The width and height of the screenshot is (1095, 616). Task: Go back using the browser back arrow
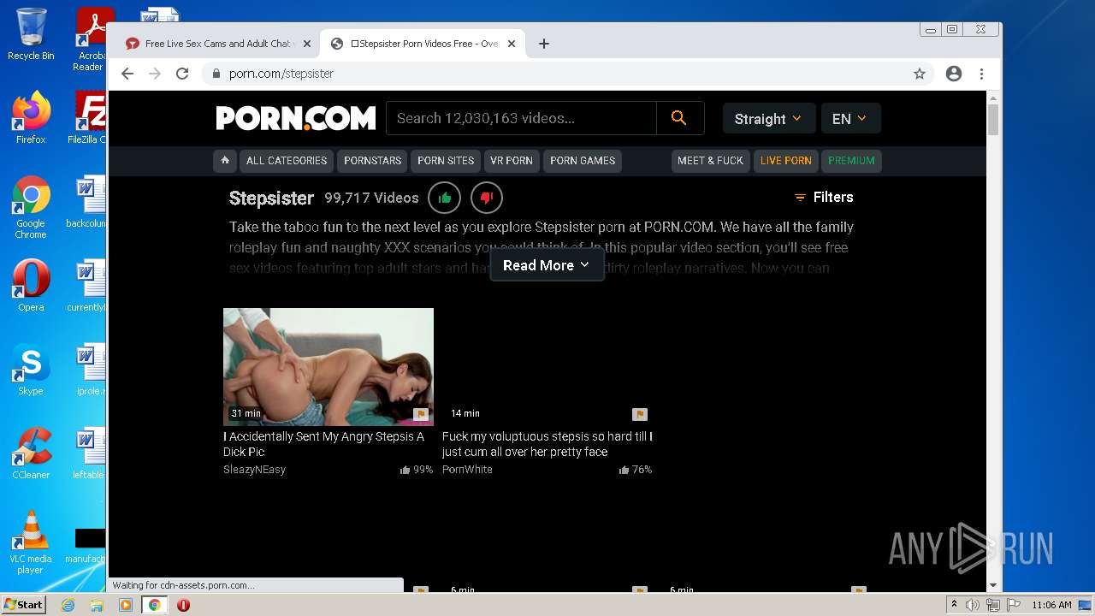click(127, 74)
